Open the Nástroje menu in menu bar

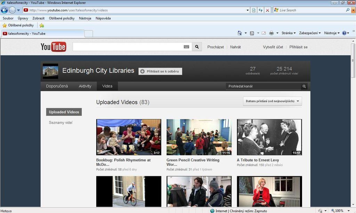point(85,18)
